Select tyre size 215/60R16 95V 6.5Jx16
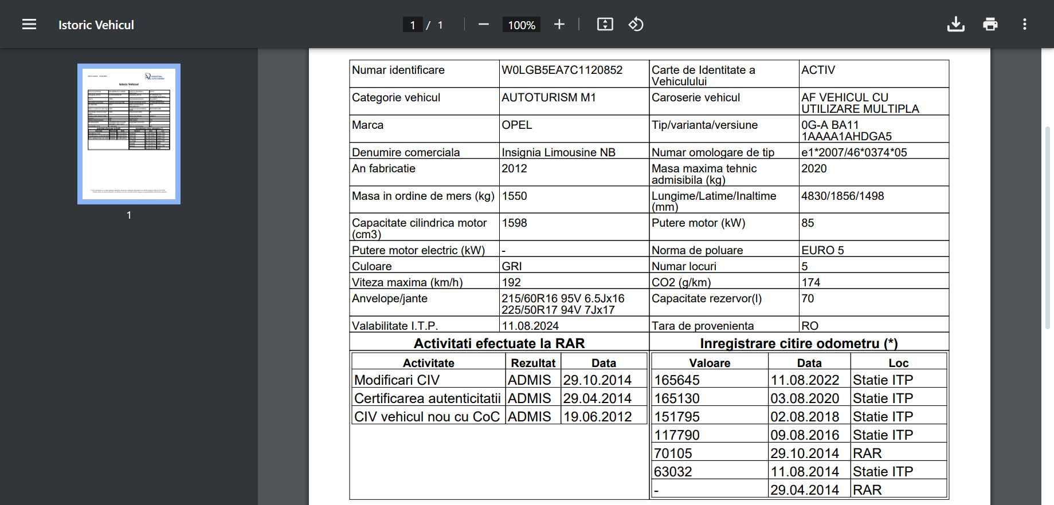Viewport: 1054px width, 505px height. [563, 298]
